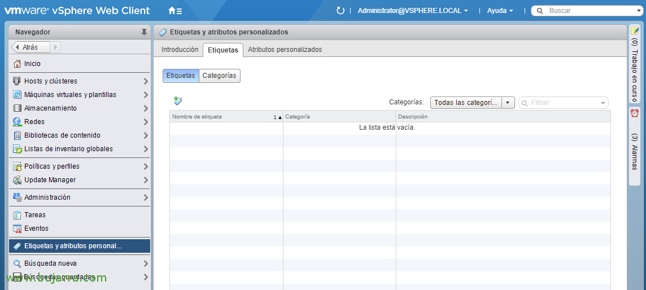The image size is (646, 290).
Task: Click the Redes network icon
Action: [17, 122]
